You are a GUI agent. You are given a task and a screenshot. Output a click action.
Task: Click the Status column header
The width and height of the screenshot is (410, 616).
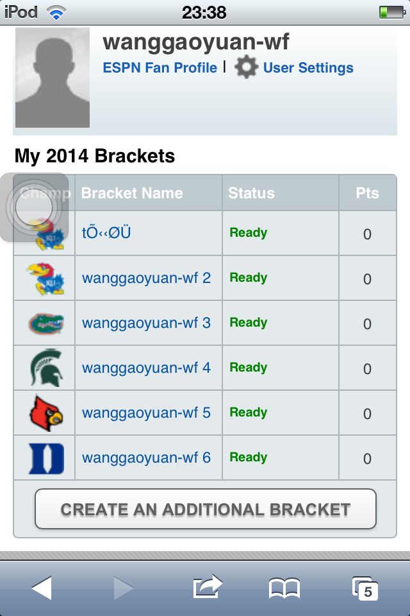pos(251,193)
